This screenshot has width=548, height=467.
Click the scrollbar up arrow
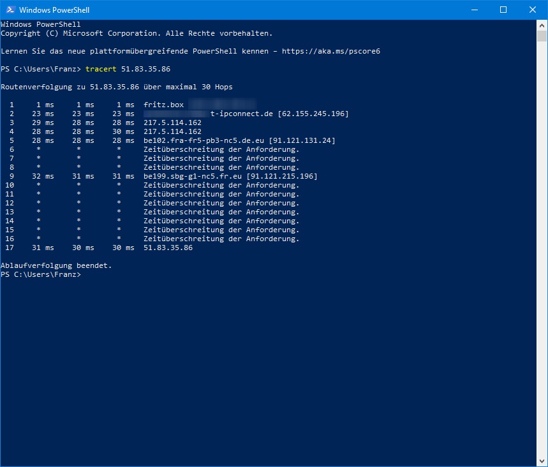(542, 25)
